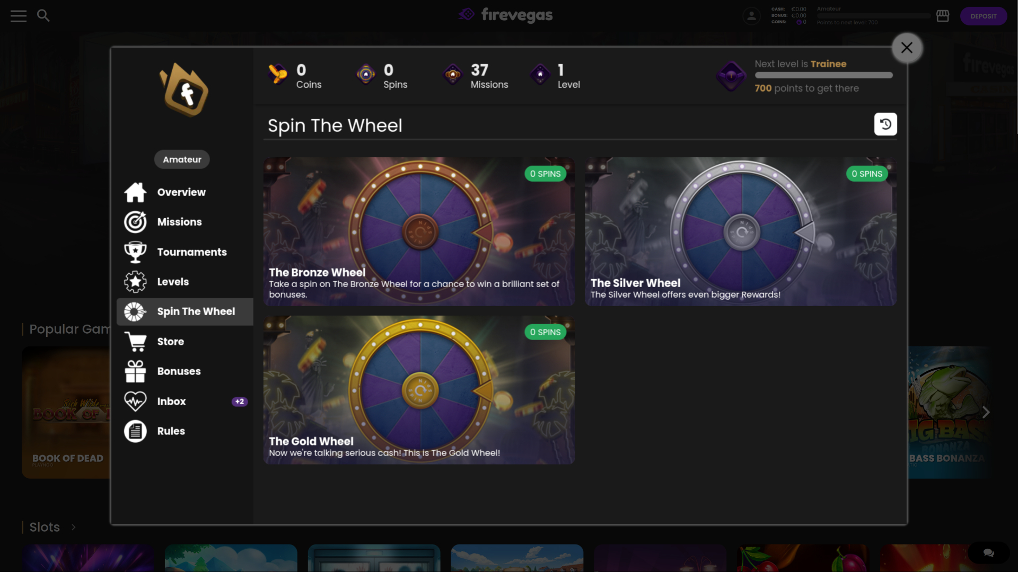Select The Gold Wheel card
The height and width of the screenshot is (572, 1018).
(419, 390)
